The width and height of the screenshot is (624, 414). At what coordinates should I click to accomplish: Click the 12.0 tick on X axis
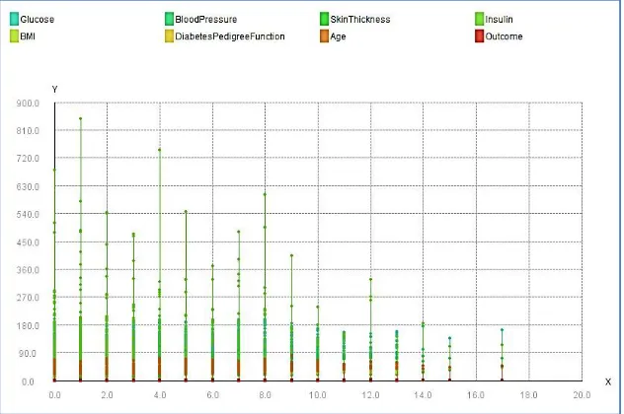[370, 395]
